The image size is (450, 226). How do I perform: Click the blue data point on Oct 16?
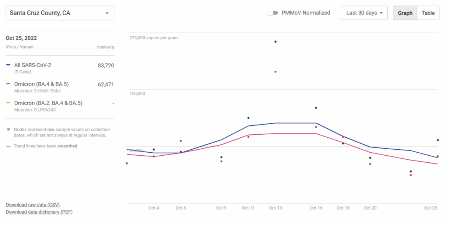316,108
